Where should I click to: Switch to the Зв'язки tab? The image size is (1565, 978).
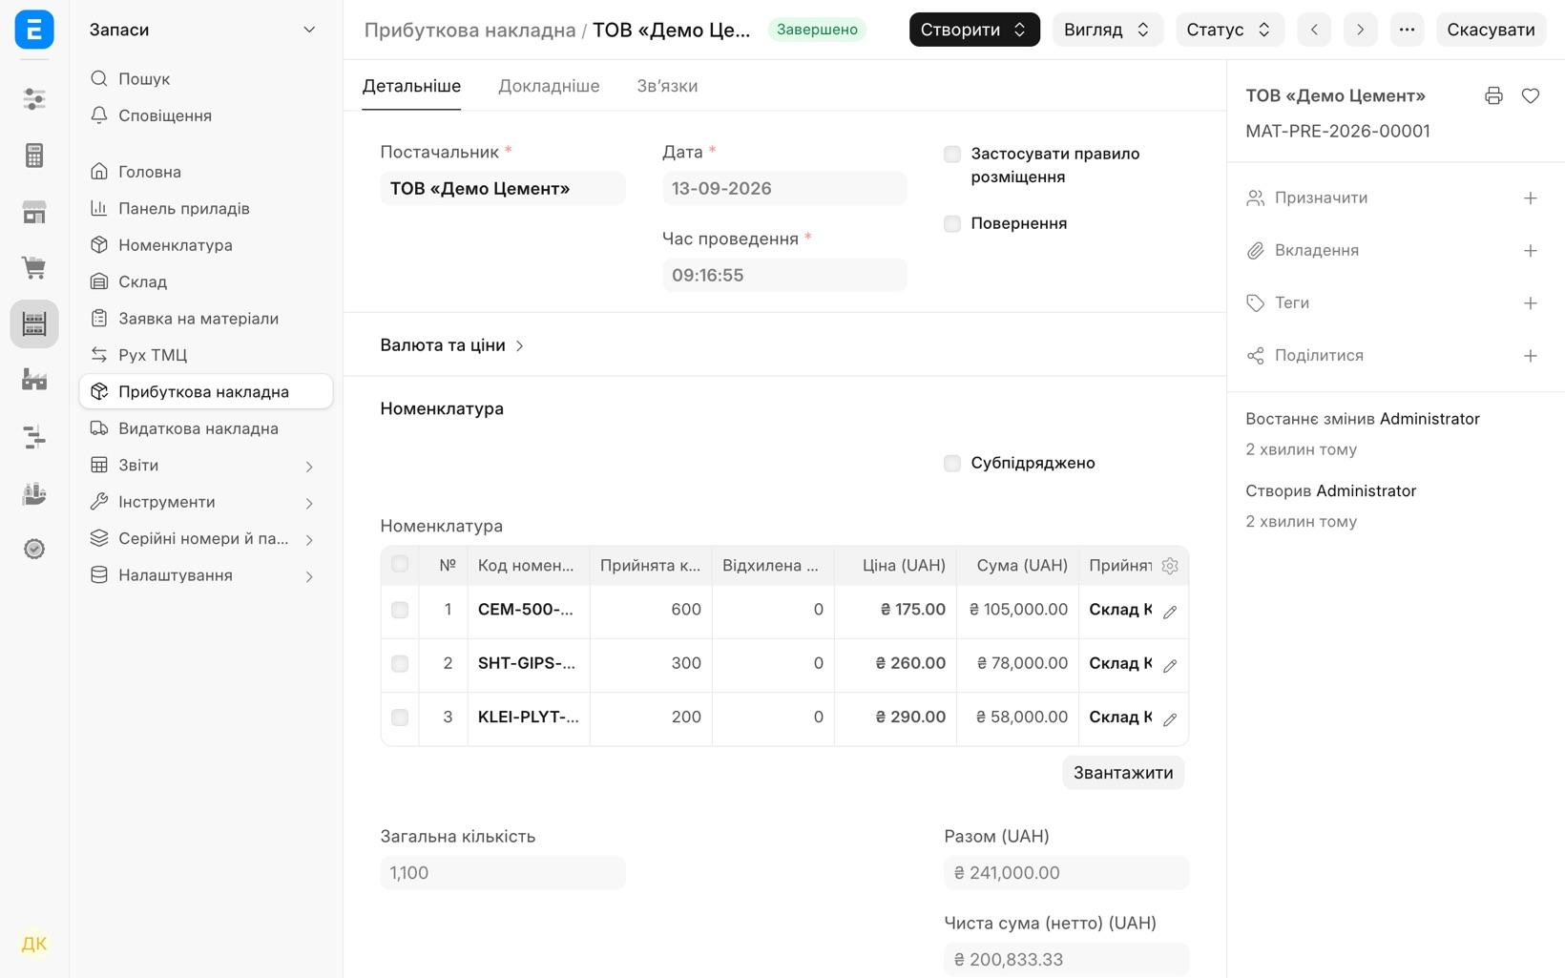pos(667,86)
